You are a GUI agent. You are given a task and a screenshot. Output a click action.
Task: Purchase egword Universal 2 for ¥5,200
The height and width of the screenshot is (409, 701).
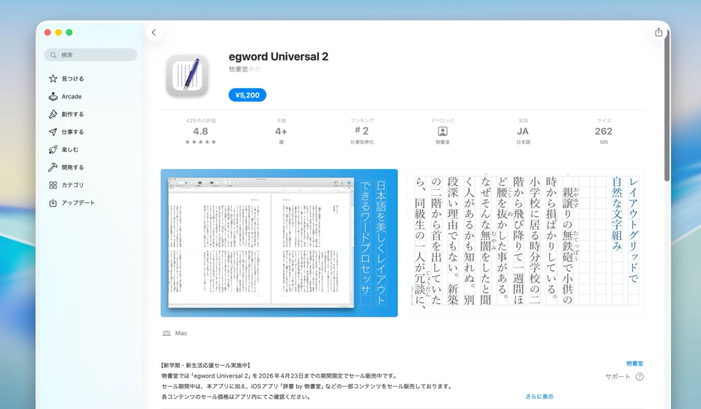247,95
